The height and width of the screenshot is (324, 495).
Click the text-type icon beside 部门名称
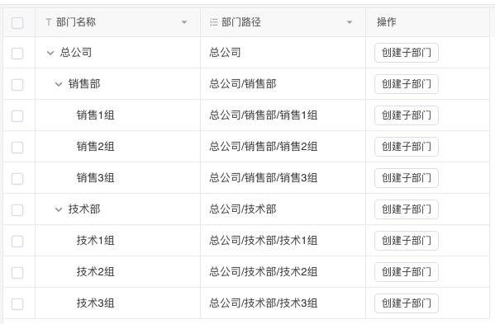click(x=48, y=22)
